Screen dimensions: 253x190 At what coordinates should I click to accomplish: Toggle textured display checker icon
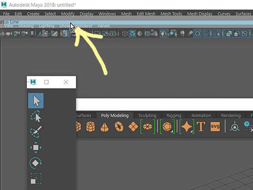coord(155,34)
